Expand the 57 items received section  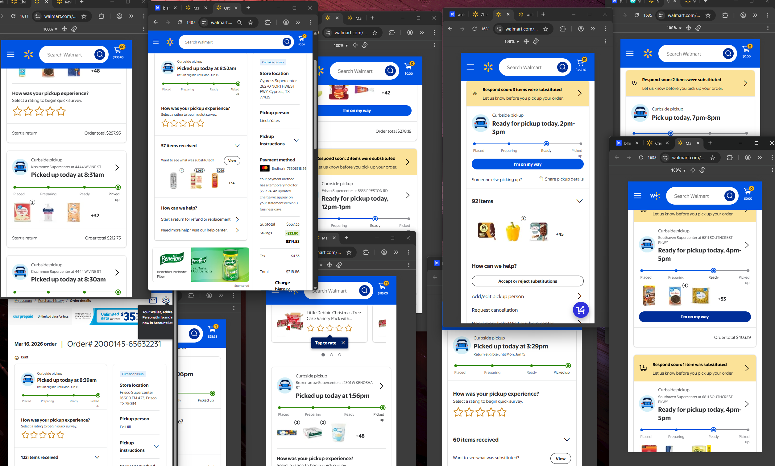click(237, 146)
